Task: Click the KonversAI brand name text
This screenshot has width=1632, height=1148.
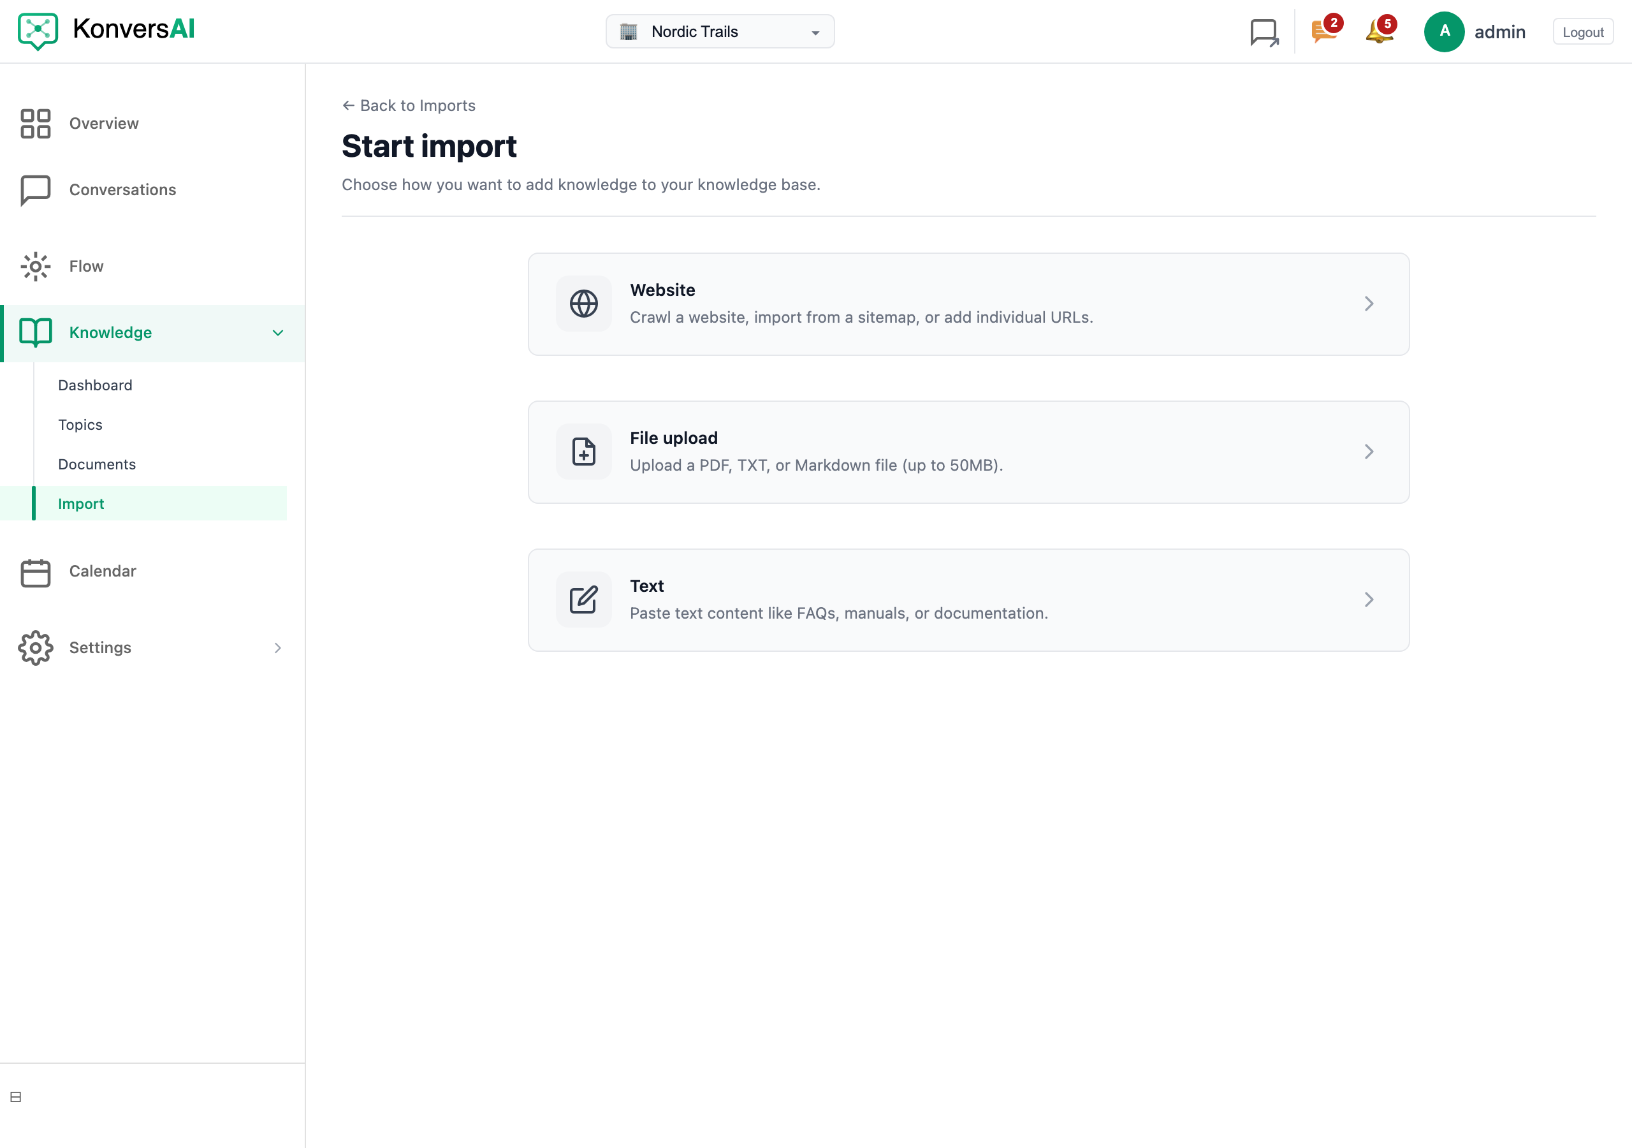Action: tap(134, 29)
